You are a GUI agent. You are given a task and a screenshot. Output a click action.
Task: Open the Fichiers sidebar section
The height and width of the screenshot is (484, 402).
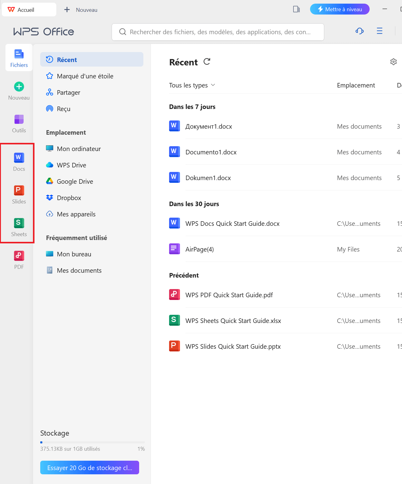(19, 58)
